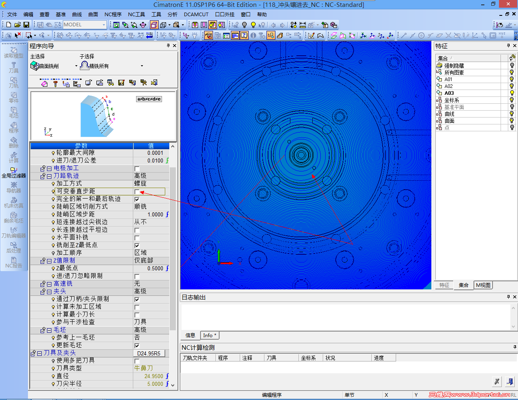
Task: Open the 机床仿真 machine simulation tool
Action: coord(13,203)
